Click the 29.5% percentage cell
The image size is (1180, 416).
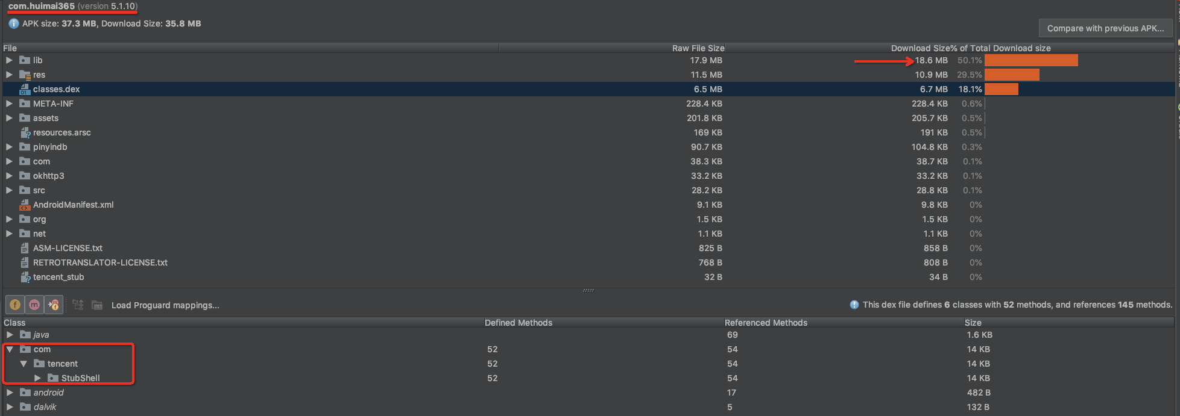point(970,75)
